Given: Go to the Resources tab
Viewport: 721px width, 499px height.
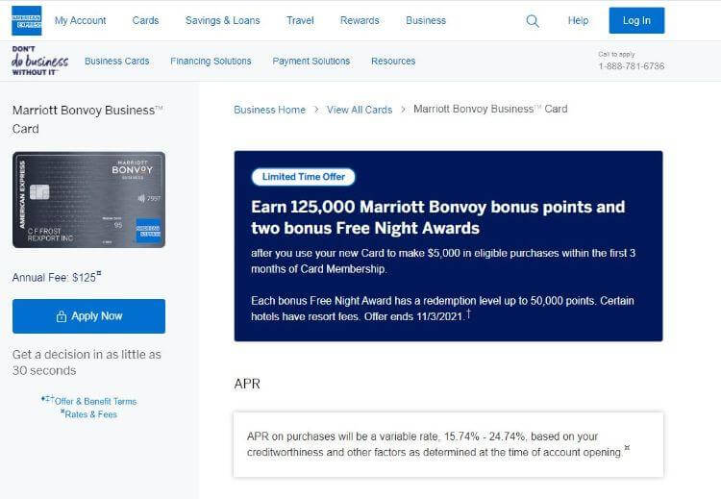Looking at the screenshot, I should (393, 61).
